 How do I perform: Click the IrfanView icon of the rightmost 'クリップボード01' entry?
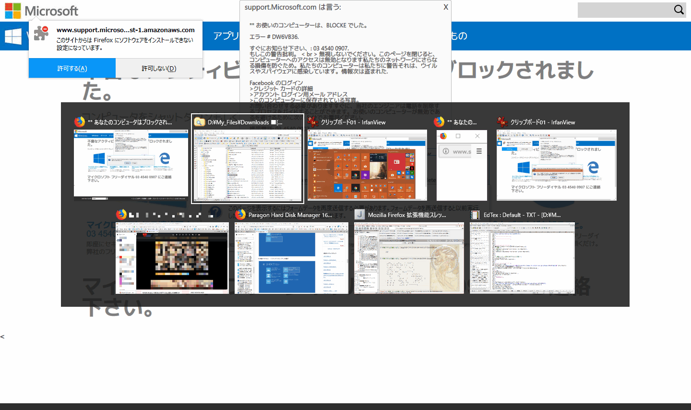point(502,122)
